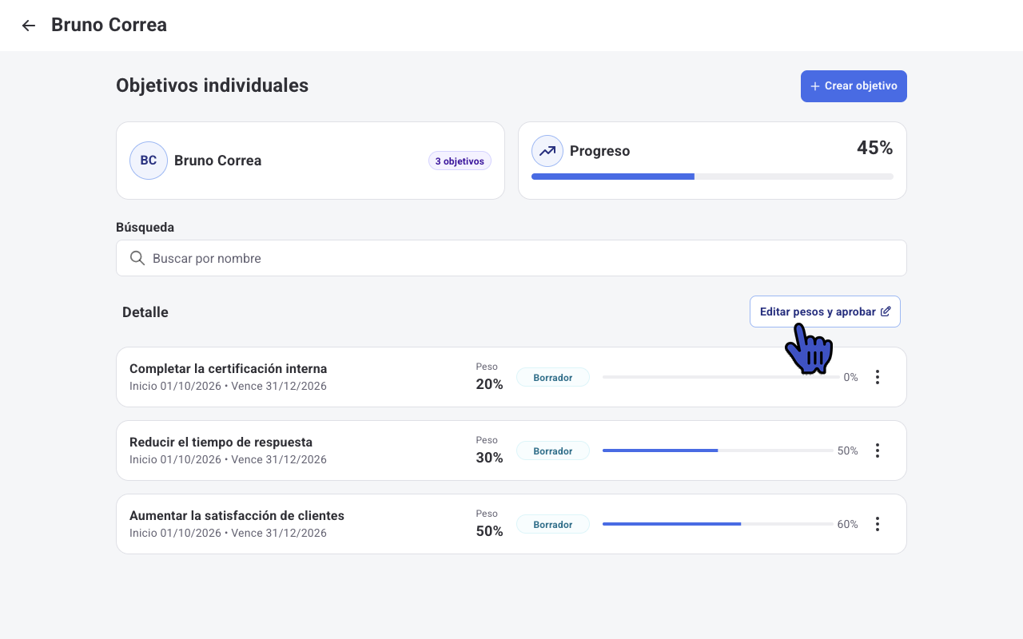The image size is (1023, 639).
Task: Click the Crear objetivo button
Action: (854, 86)
